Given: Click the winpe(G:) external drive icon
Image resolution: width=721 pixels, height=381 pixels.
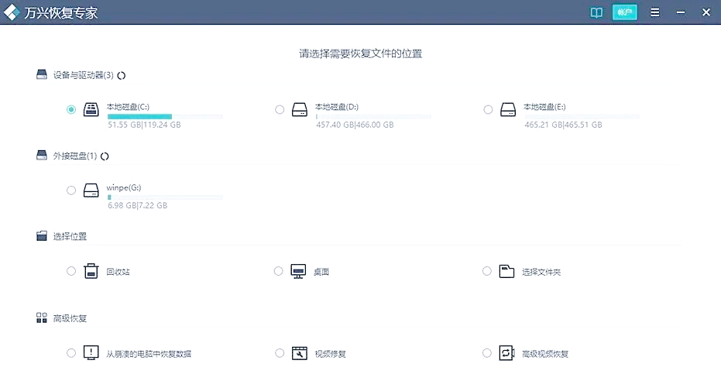Looking at the screenshot, I should (91, 190).
